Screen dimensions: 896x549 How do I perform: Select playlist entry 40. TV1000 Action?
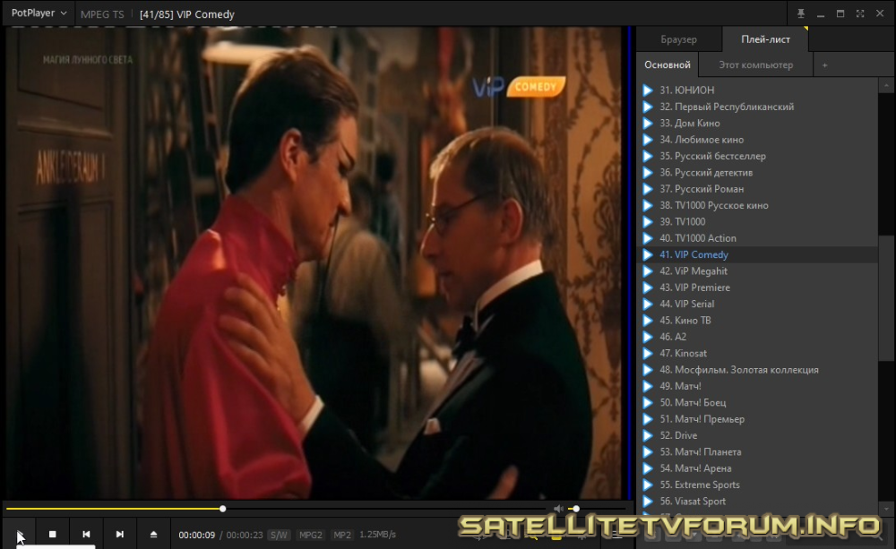[x=758, y=238]
